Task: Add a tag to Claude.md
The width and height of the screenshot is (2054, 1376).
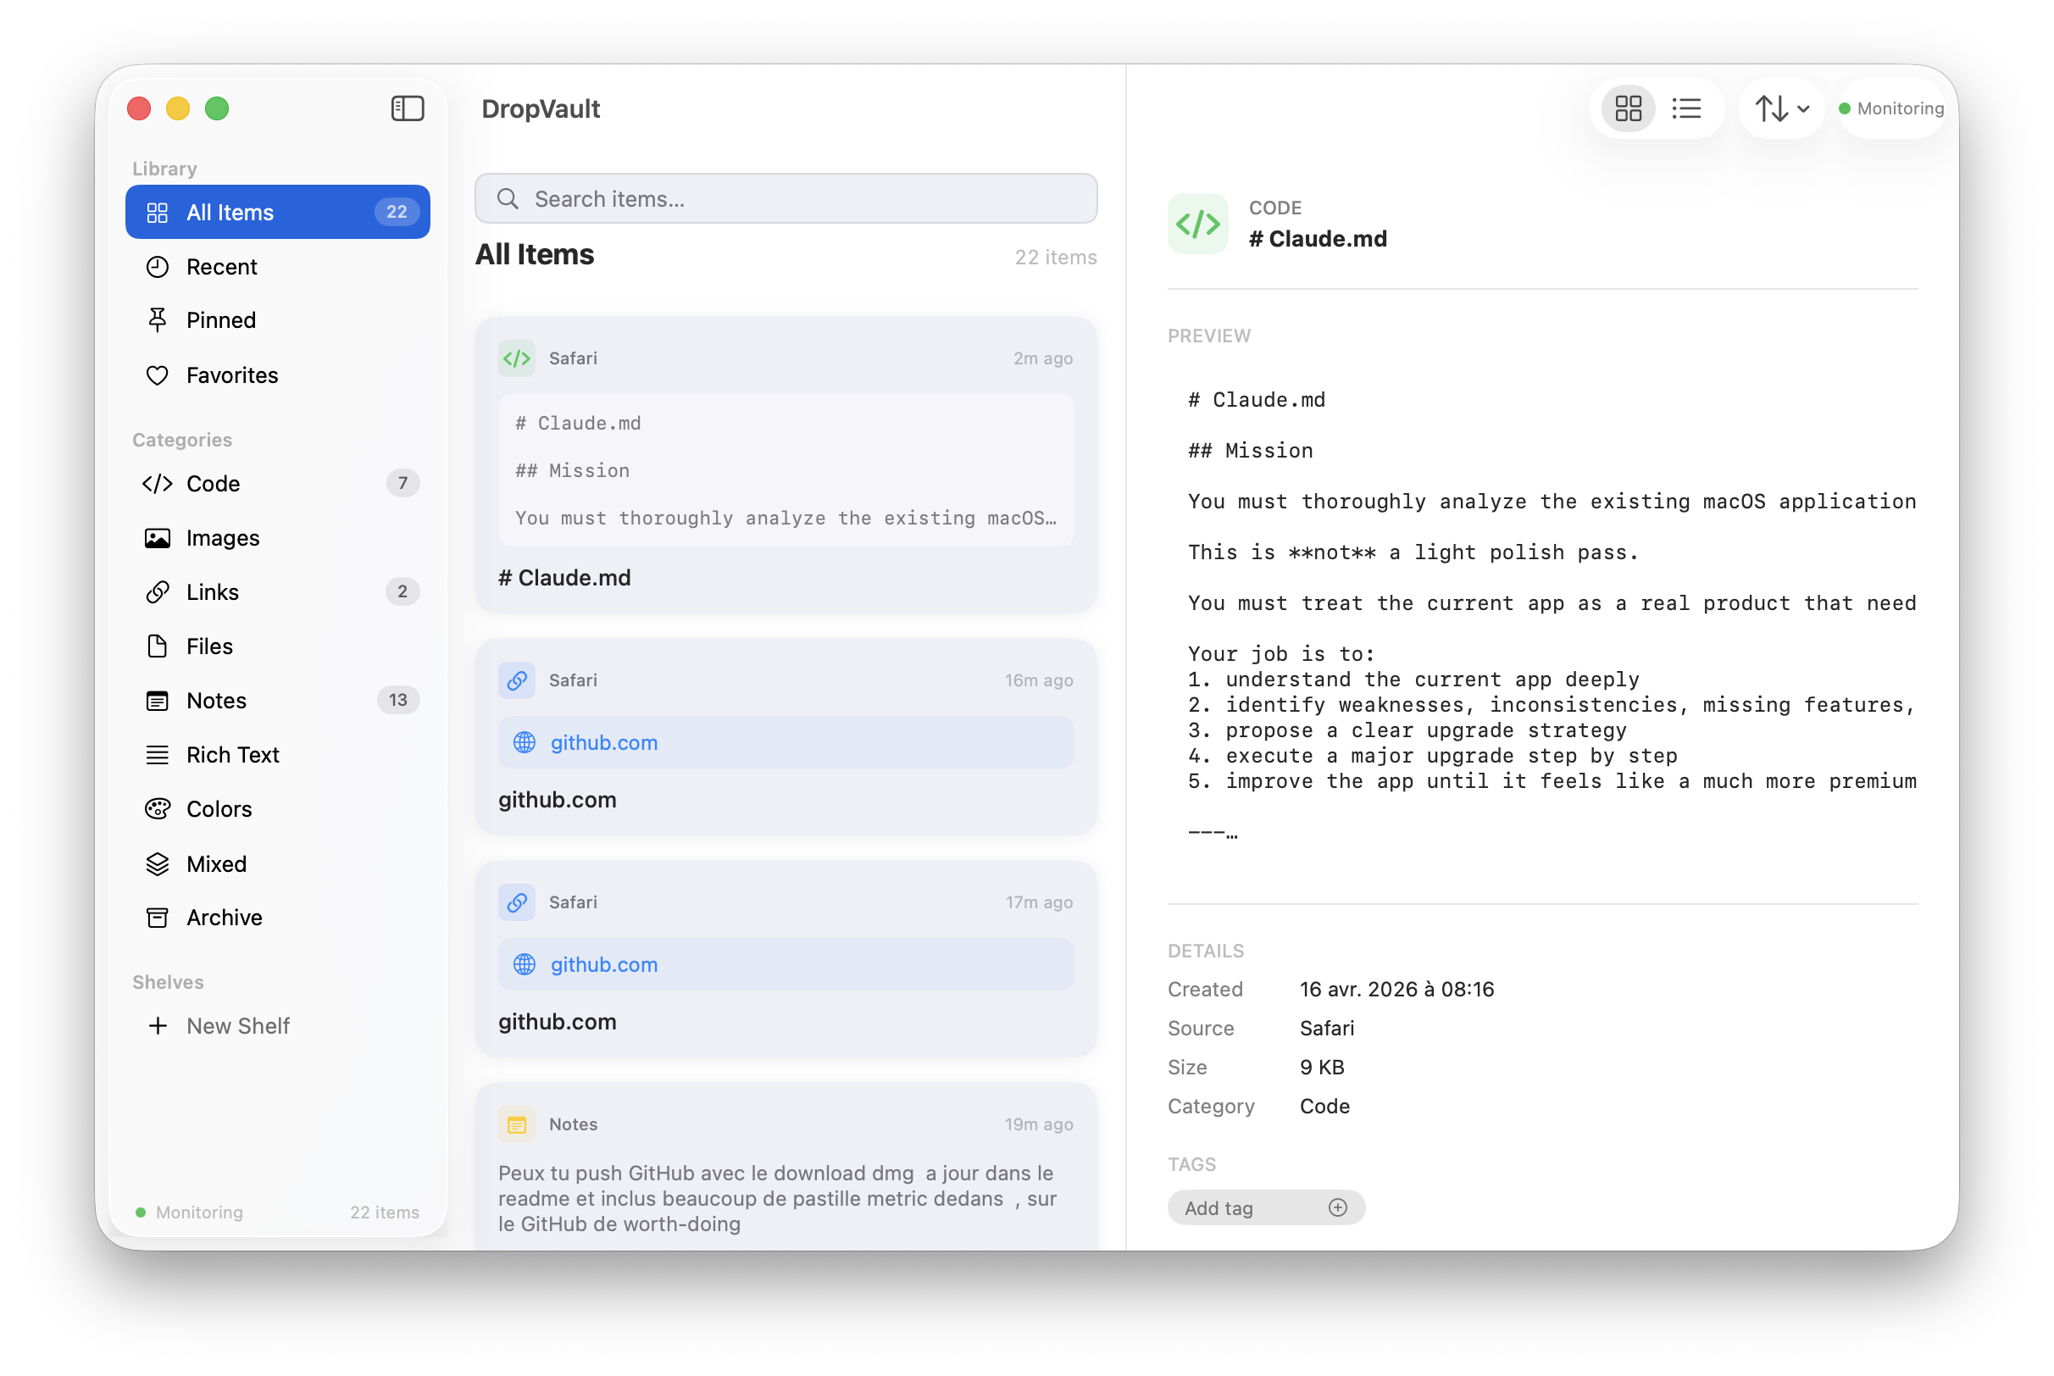Action: (1265, 1207)
